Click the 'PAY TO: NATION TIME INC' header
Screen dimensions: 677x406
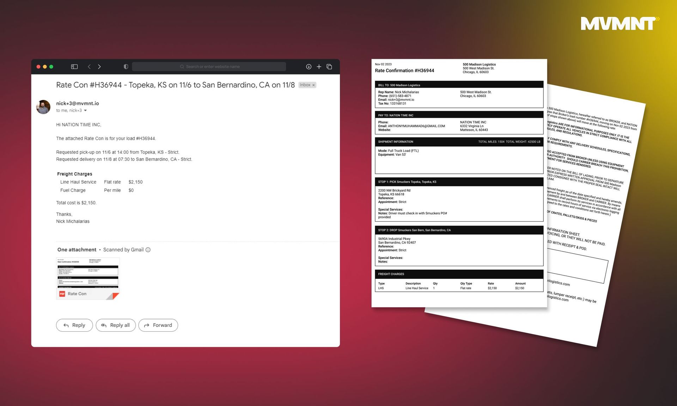click(459, 115)
